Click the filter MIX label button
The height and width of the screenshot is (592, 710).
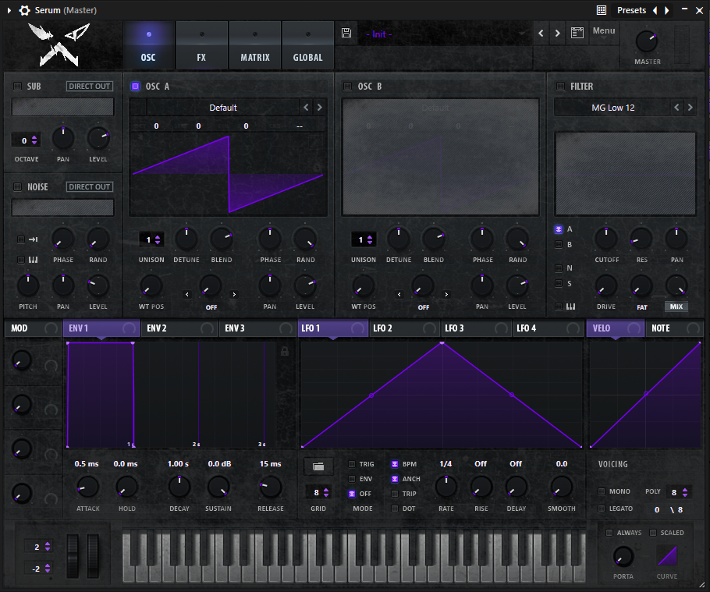pos(676,307)
